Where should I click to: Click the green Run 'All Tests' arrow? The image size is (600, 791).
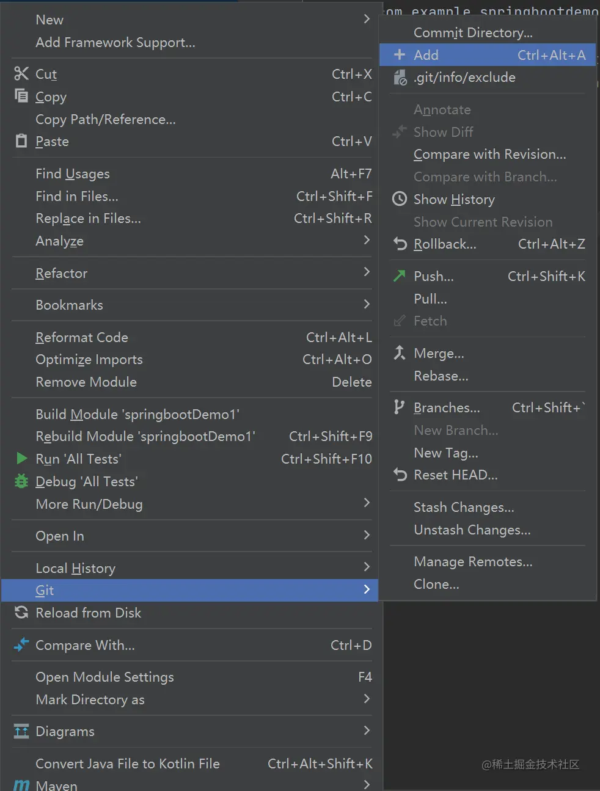(22, 458)
